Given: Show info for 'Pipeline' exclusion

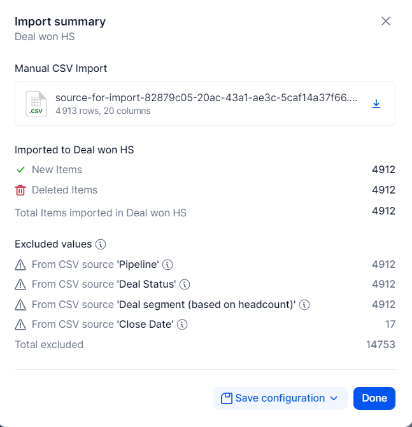Looking at the screenshot, I should 167,265.
